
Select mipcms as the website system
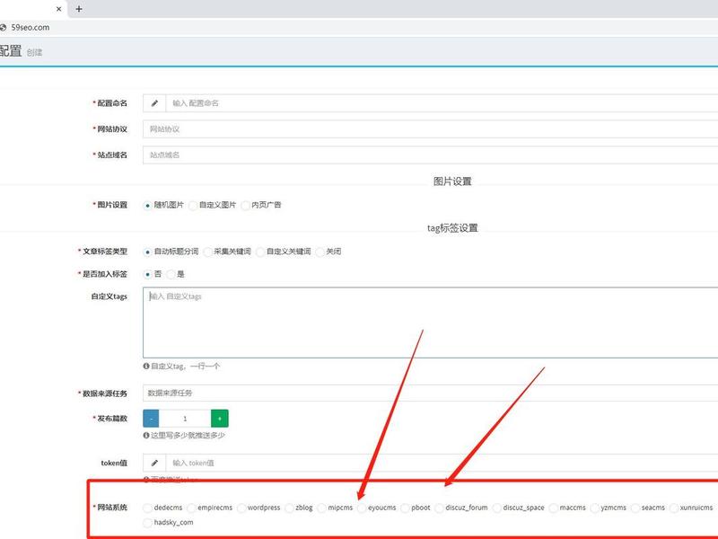click(x=321, y=508)
